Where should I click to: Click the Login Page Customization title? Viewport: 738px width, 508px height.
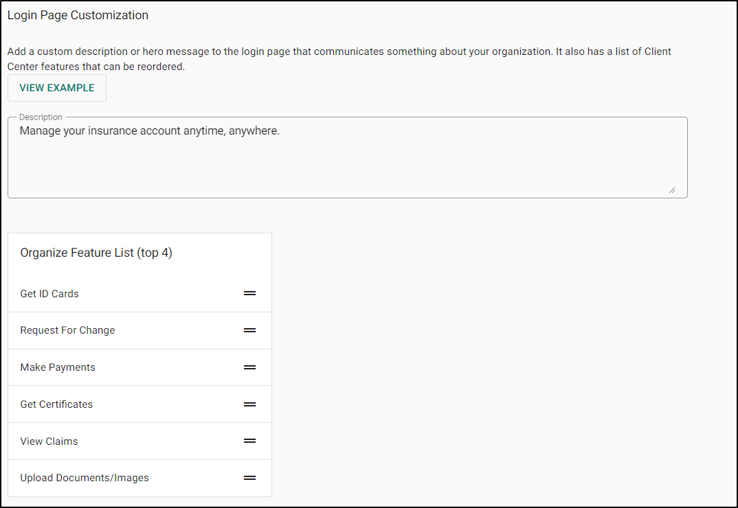[x=78, y=15]
